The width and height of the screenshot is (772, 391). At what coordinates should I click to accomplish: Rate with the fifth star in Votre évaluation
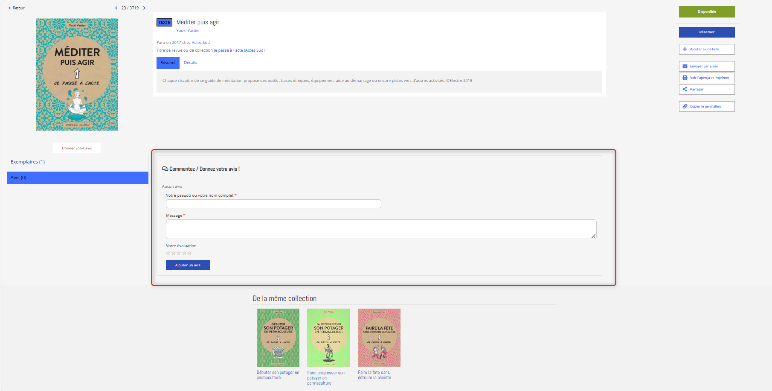click(x=189, y=253)
